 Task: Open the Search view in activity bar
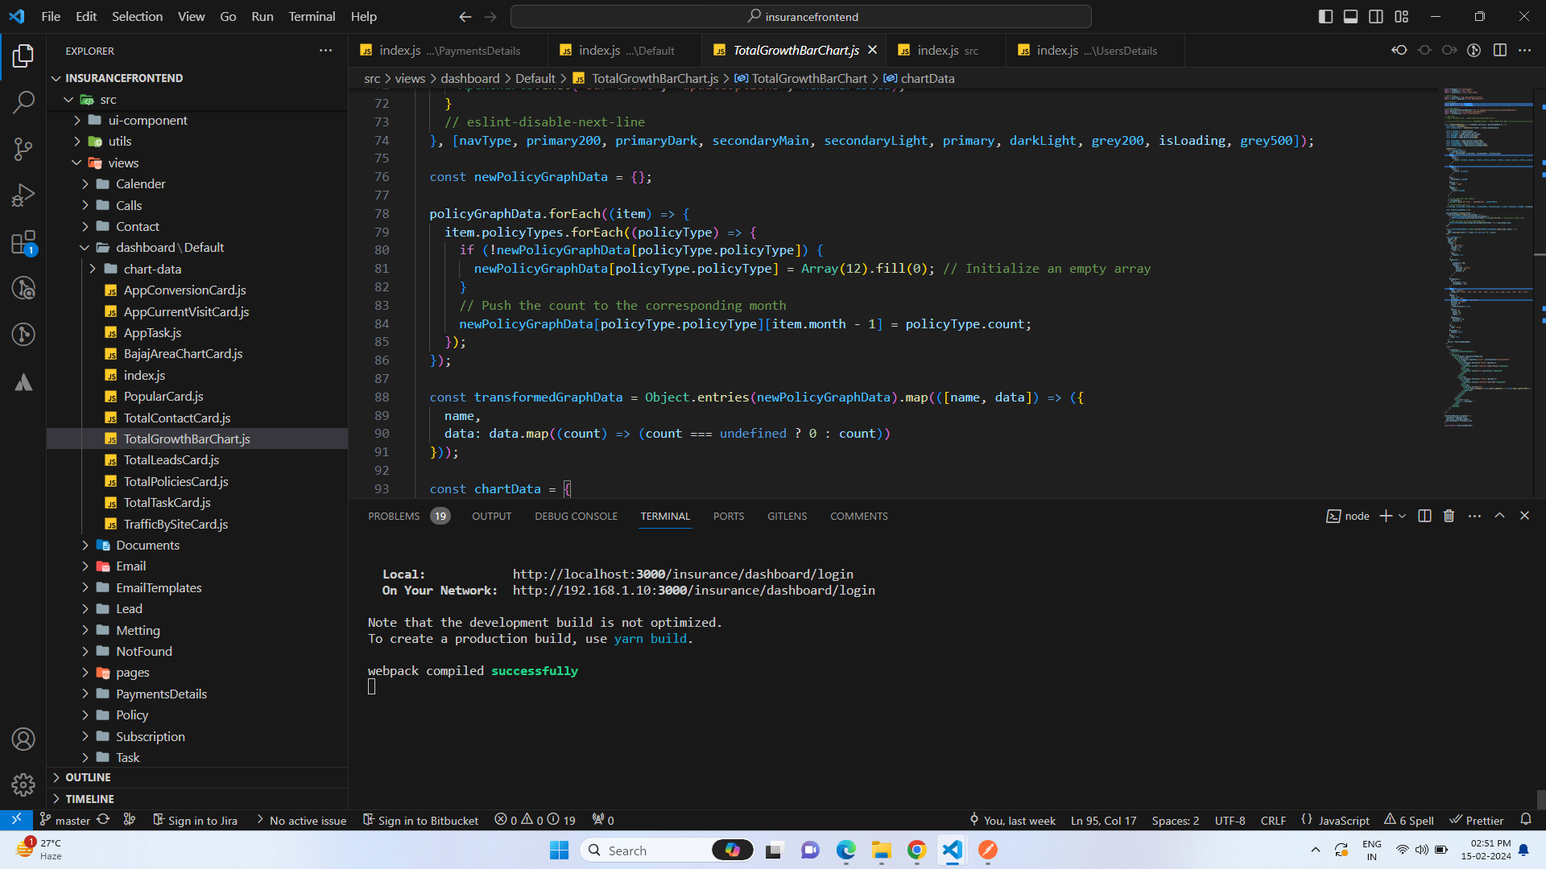tap(23, 102)
